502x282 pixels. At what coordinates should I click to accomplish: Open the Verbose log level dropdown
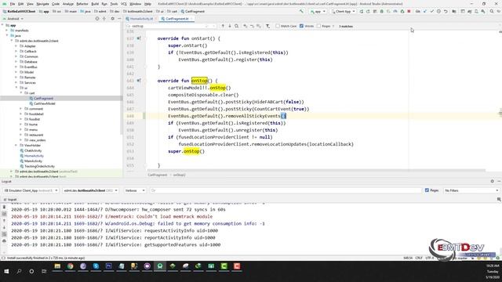click(134, 190)
